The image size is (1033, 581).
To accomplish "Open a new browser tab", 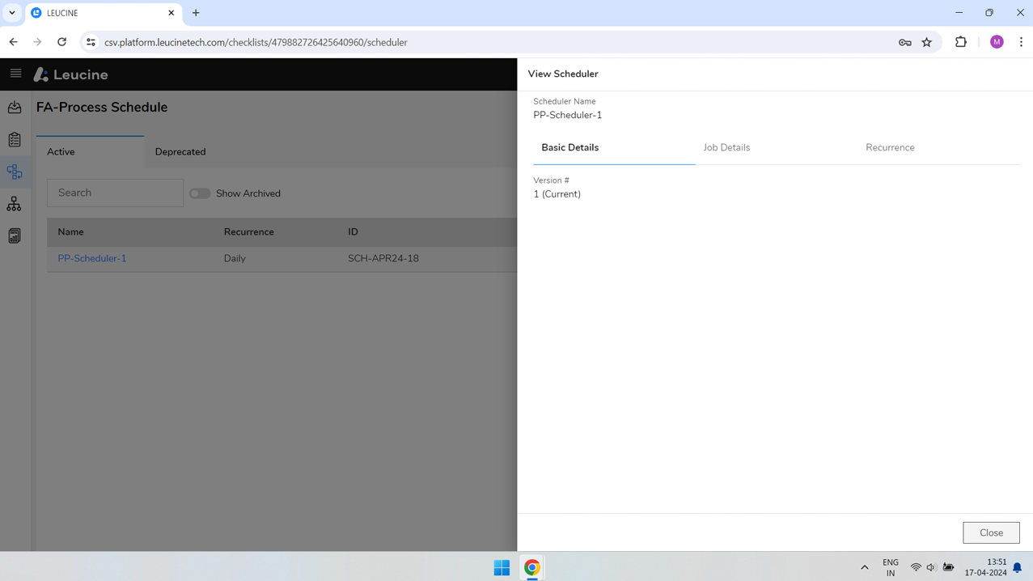I will (196, 13).
